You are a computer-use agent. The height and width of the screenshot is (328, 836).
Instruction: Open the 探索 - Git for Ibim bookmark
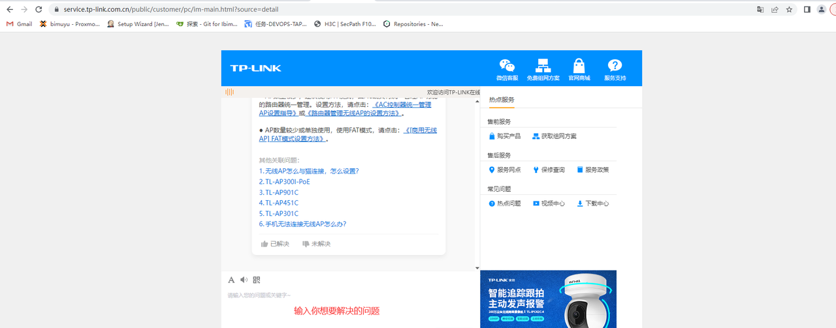click(207, 24)
